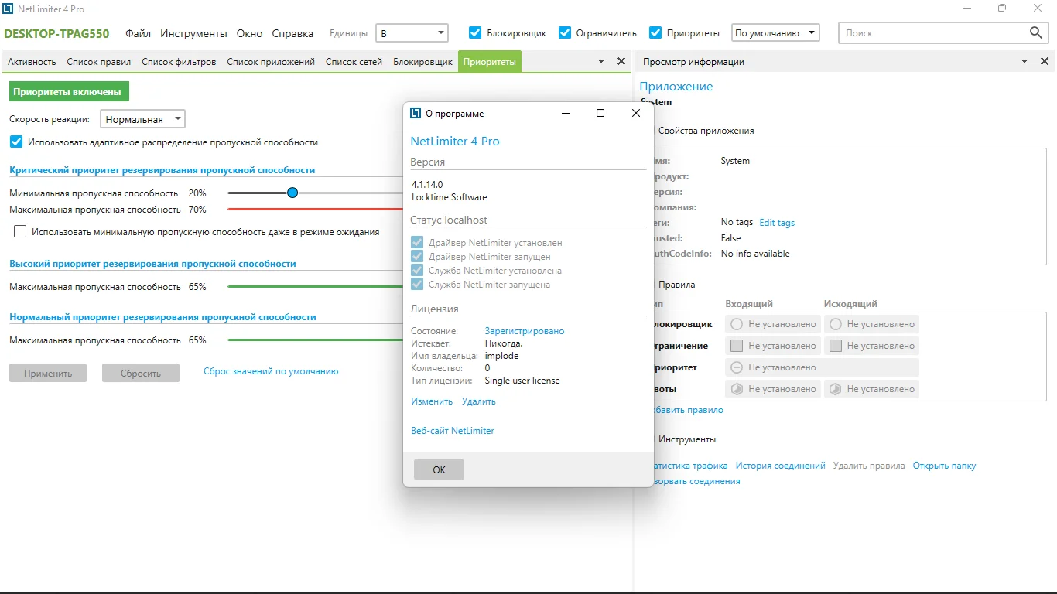The image size is (1057, 594).
Task: Click the Изменить license link
Action: coord(432,401)
